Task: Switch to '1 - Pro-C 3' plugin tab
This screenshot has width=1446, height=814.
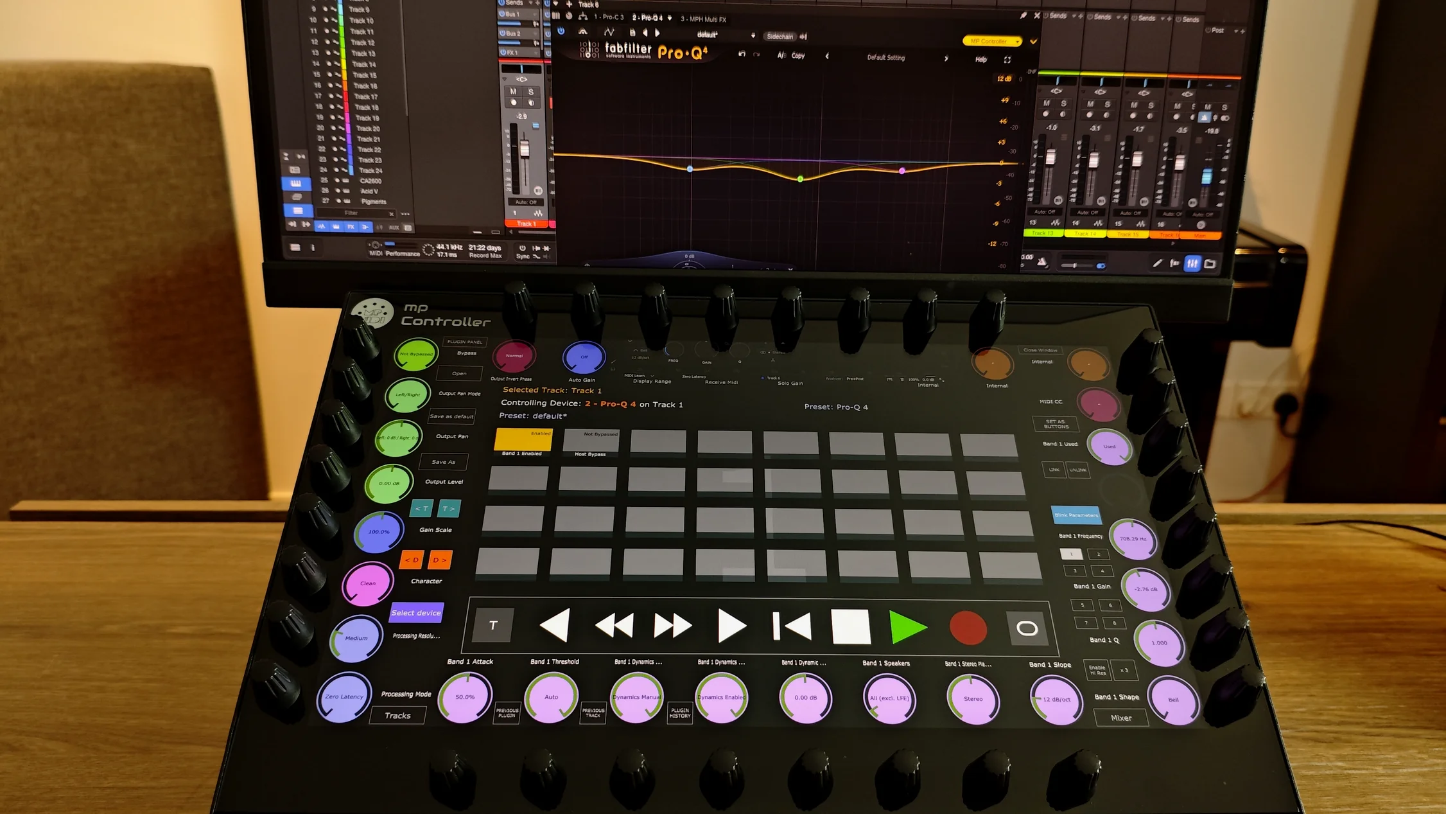Action: pyautogui.click(x=609, y=17)
